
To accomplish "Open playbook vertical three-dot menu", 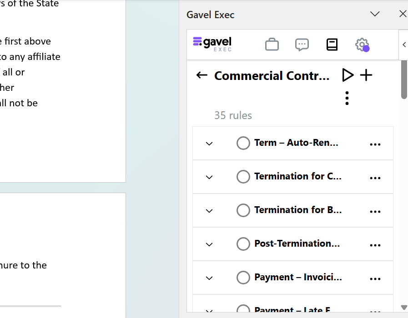I will [x=347, y=98].
